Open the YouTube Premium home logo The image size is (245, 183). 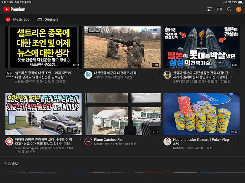pos(14,9)
